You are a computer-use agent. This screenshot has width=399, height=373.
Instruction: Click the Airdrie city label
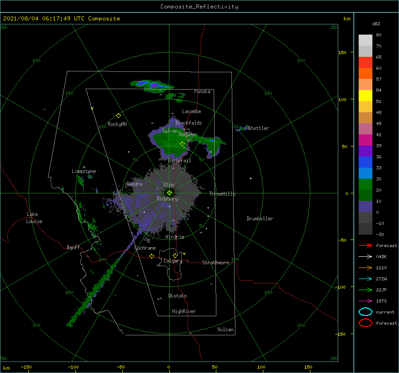pos(175,237)
